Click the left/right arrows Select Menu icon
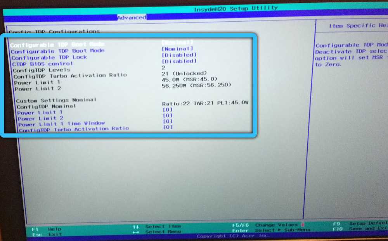This screenshot has height=241, width=388. [135, 232]
